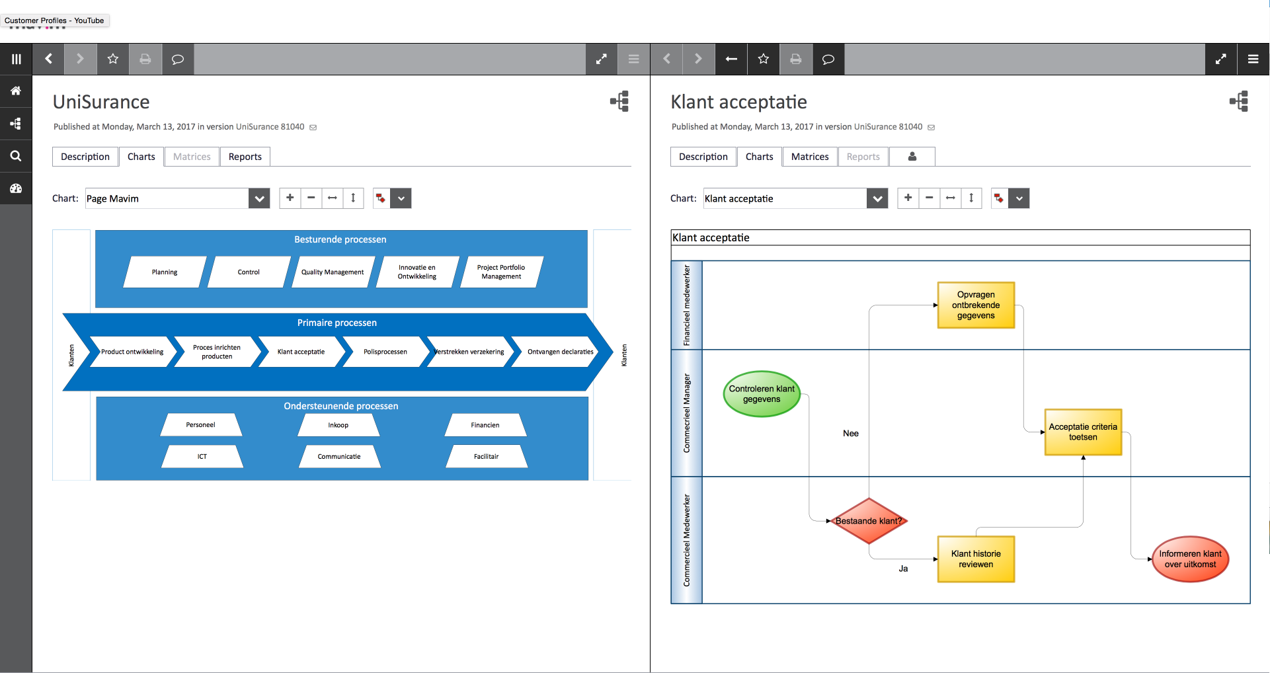Favorite the UniSurance page with star icon

[x=113, y=59]
